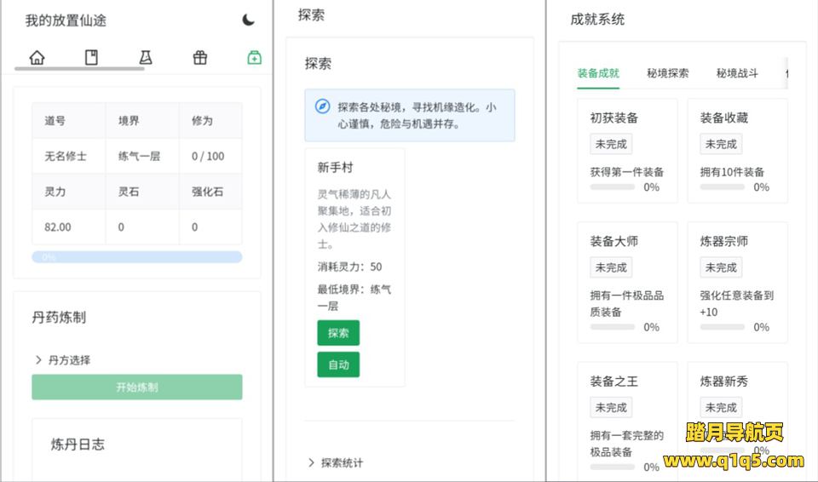This screenshot has height=482, width=818.
Task: Select the 装备成就 tab
Action: (x=598, y=73)
